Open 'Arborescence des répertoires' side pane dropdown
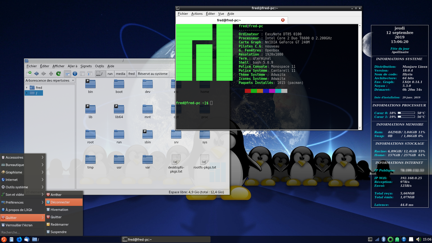This screenshot has height=243, width=432. 50,81
